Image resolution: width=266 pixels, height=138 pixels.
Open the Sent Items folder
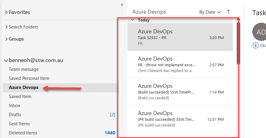20,124
